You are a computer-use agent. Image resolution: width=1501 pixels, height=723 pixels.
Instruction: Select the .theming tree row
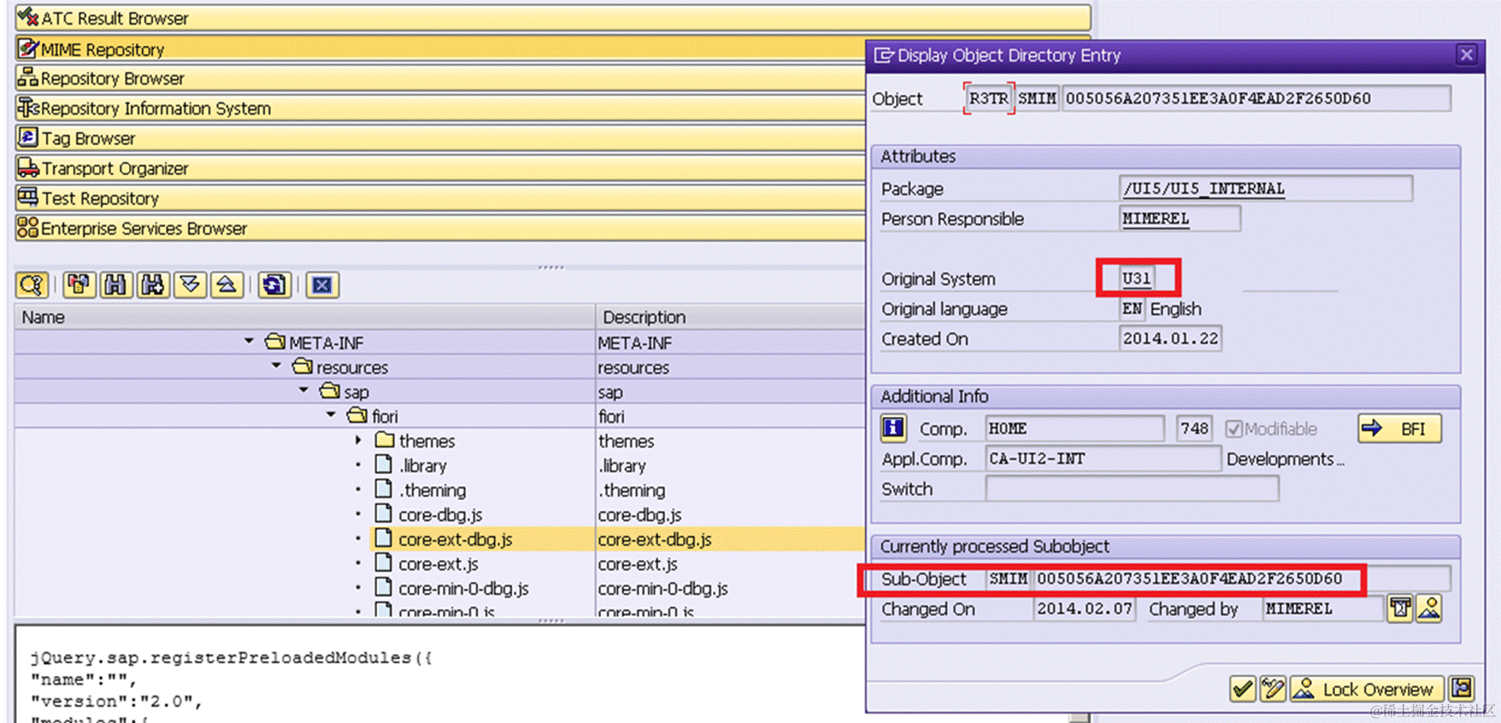[440, 490]
